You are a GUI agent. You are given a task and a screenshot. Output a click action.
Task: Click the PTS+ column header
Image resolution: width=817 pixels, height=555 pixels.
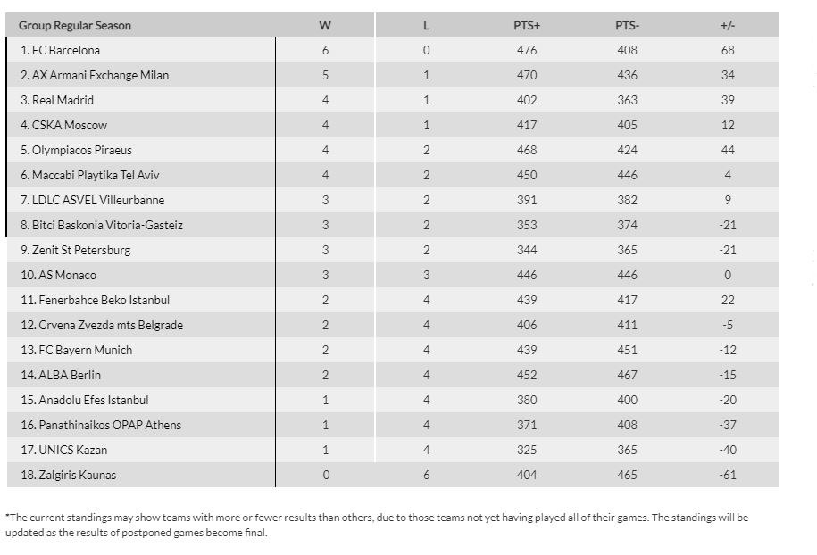527,25
